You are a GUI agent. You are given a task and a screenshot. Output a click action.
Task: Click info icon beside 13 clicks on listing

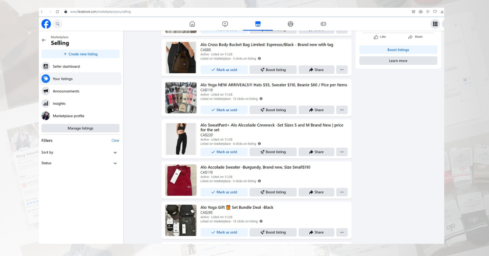pyautogui.click(x=261, y=221)
